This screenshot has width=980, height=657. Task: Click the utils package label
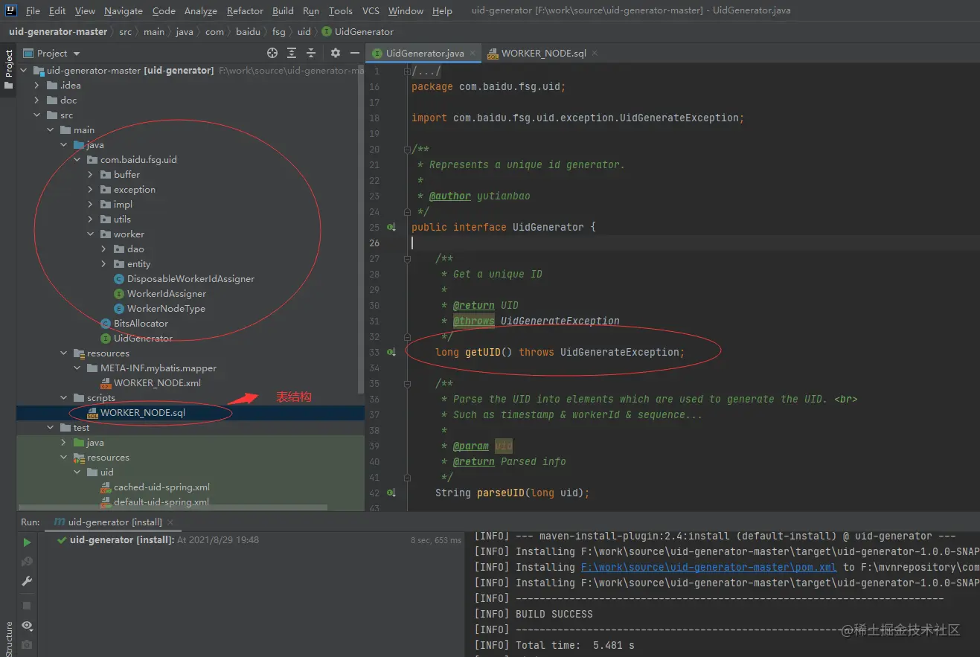tap(122, 219)
